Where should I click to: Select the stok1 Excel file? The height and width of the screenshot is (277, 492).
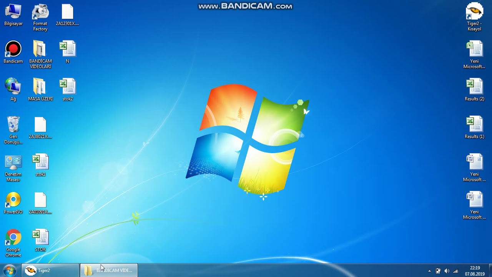click(x=40, y=165)
